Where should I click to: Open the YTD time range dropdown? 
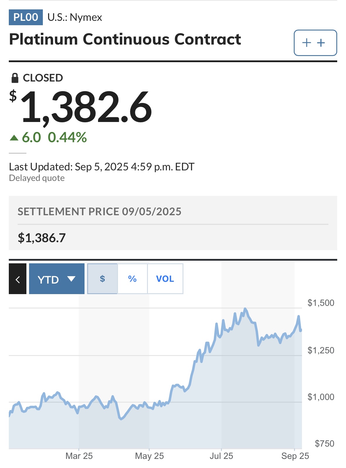57,279
